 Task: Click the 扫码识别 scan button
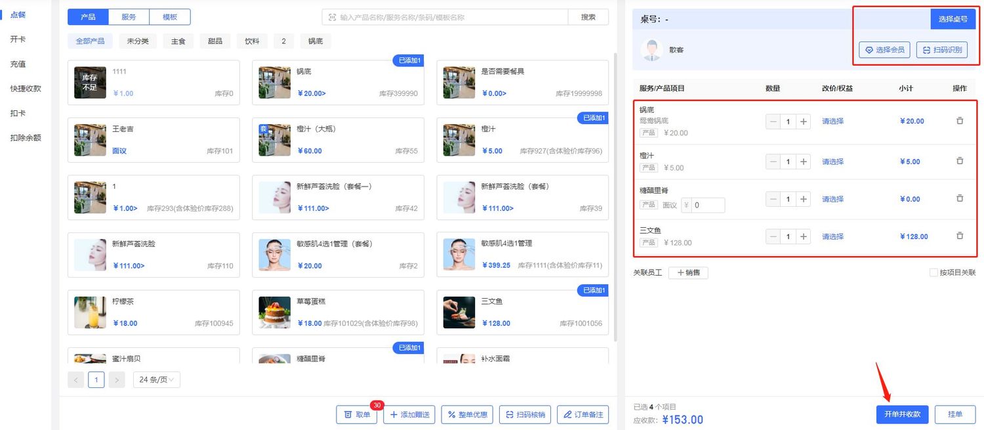pos(941,50)
